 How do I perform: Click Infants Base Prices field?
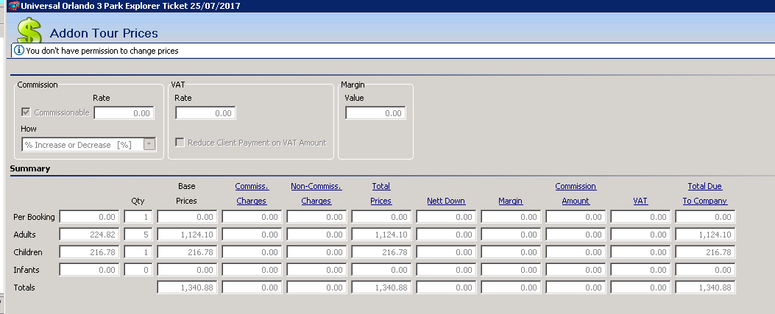[188, 270]
